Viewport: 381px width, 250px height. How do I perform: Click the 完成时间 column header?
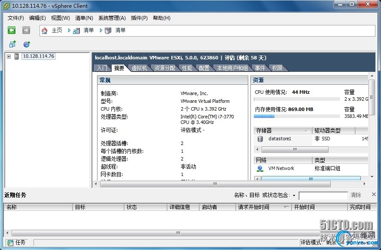[362, 207]
